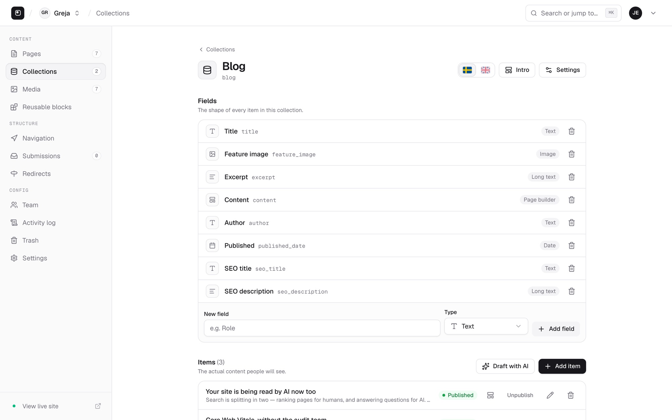672x420 pixels.
Task: Go to Reusable blocks
Action: pos(56,107)
